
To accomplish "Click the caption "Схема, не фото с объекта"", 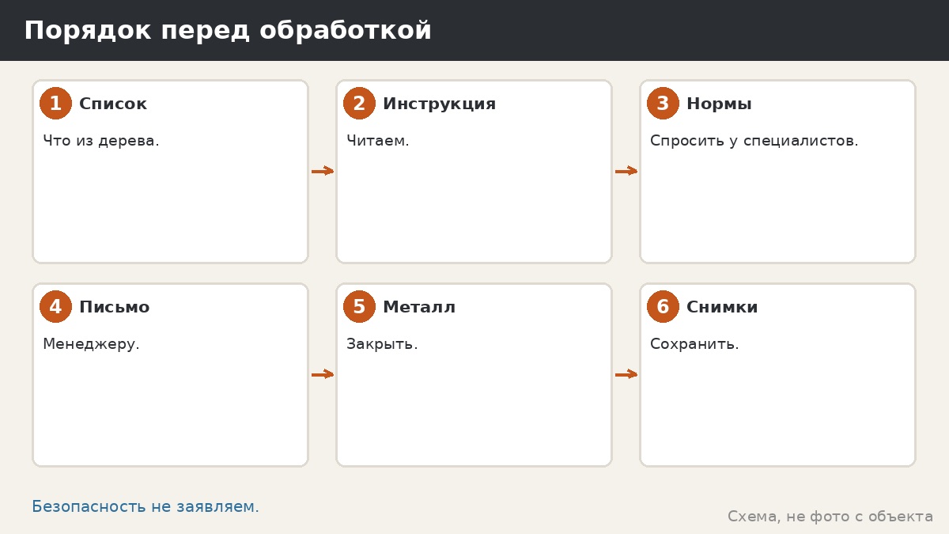I will [830, 517].
